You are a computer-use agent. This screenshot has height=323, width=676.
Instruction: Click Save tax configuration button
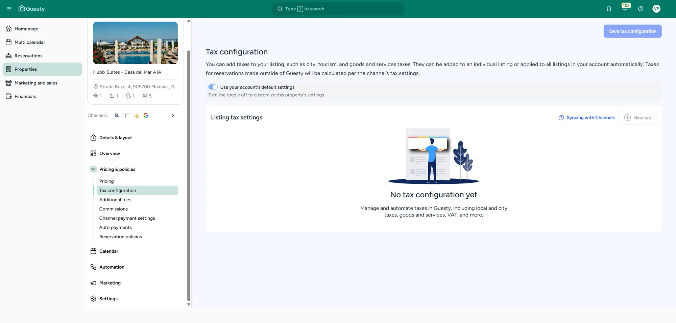point(632,31)
